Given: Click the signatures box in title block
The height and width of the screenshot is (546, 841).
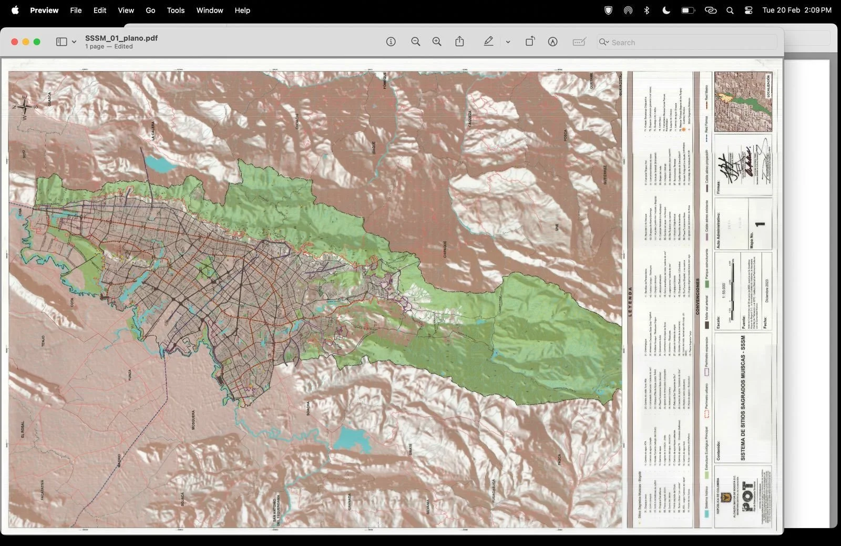Looking at the screenshot, I should point(743,165).
